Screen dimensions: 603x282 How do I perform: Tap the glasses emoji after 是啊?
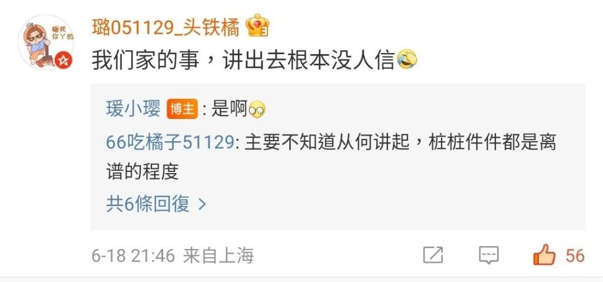[257, 111]
